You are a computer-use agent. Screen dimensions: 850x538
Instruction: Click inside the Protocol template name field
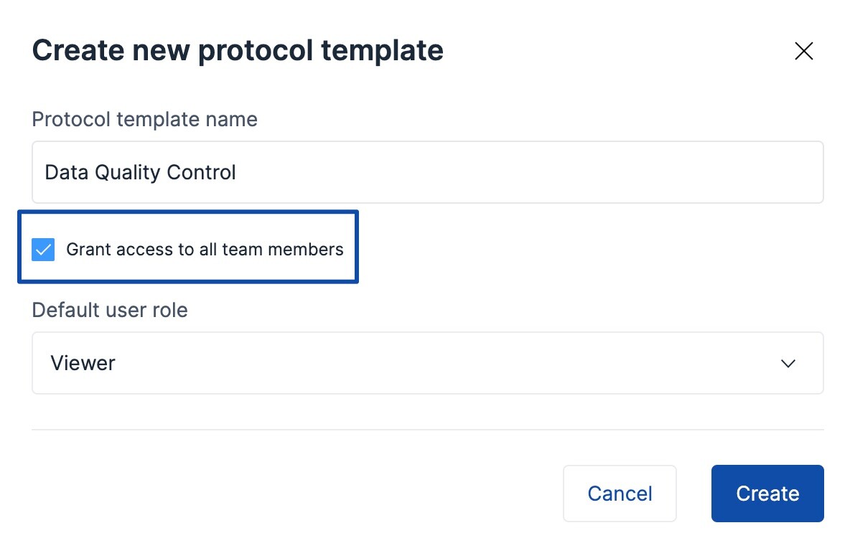coord(427,172)
